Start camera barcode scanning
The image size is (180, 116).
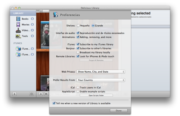point(46,94)
